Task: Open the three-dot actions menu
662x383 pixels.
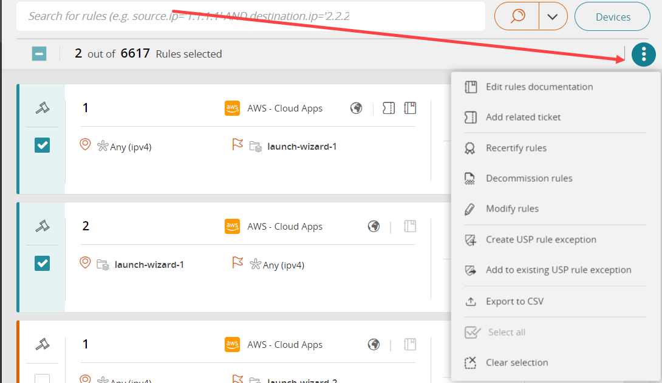Action: [643, 55]
